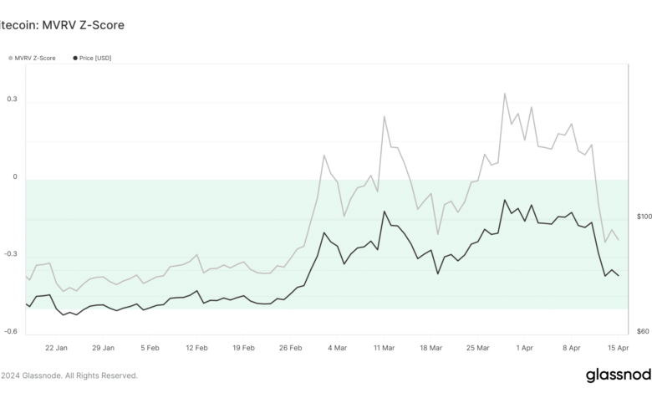Click the 0 Z-Score axis label
The image size is (652, 393).
point(14,176)
